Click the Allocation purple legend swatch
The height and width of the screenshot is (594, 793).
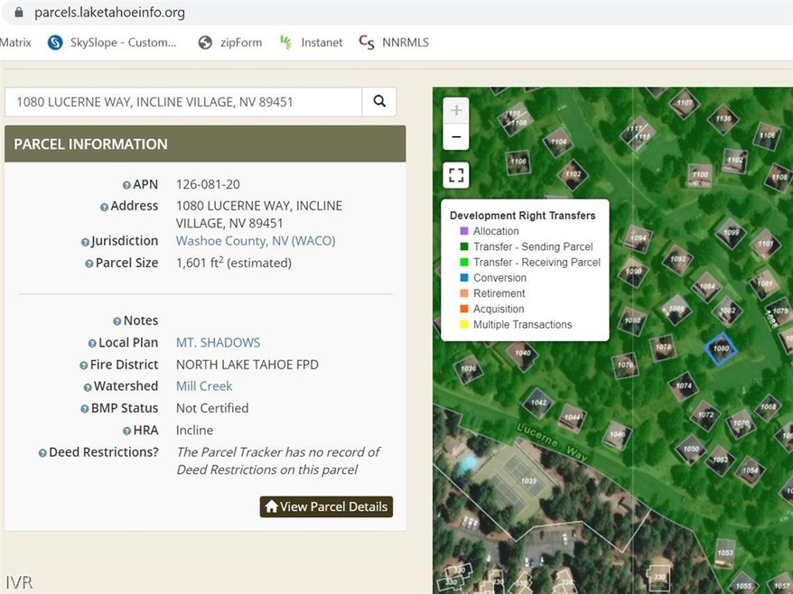(x=463, y=231)
